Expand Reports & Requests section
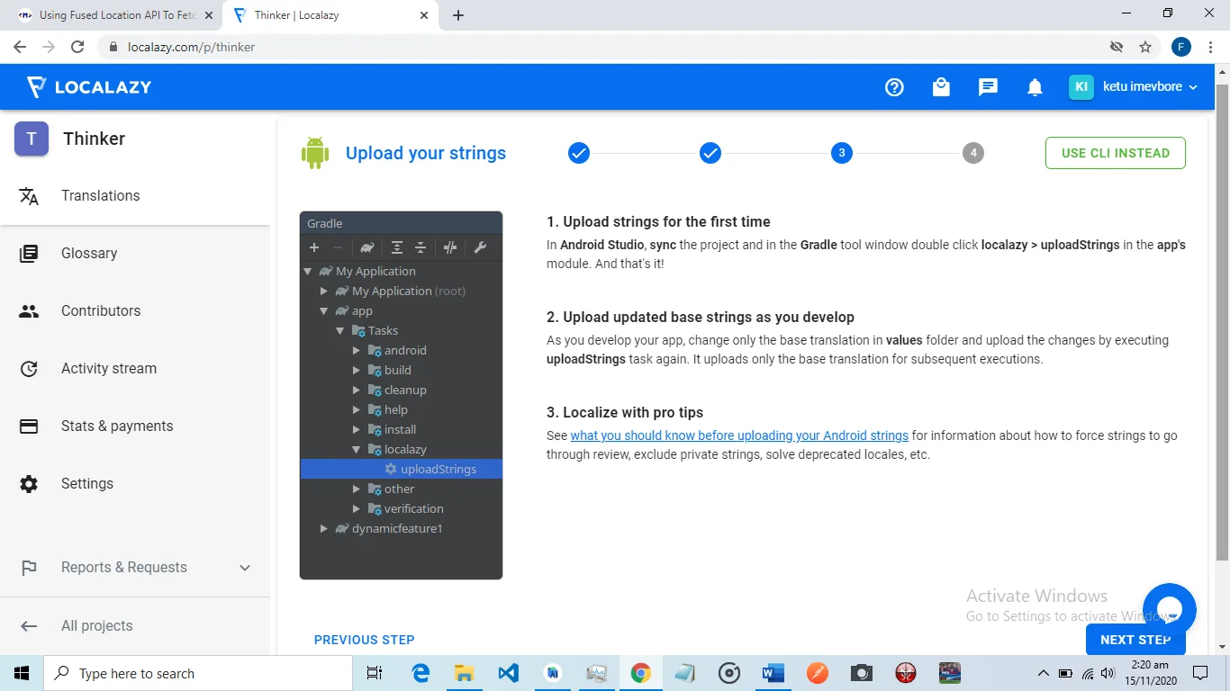 (x=135, y=568)
